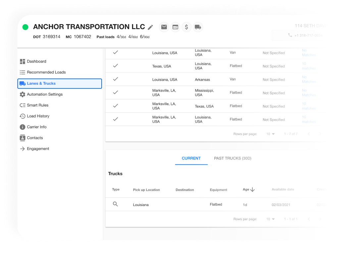Image resolution: width=351 pixels, height=254 pixels.
Task: Open matches link for Marksville to Texas lane
Action: pos(308,106)
